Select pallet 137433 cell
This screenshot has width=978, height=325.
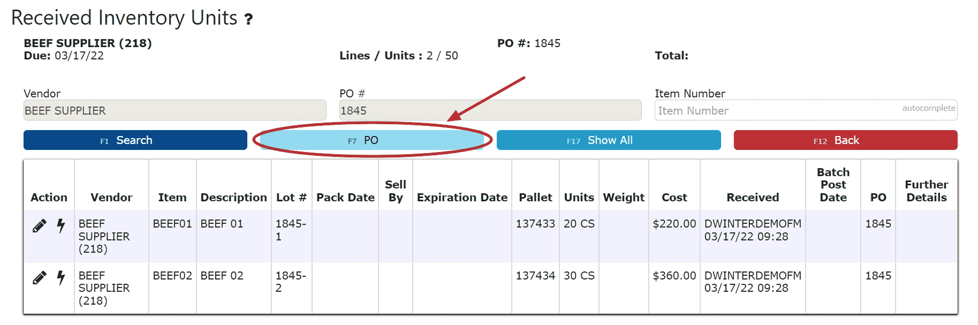tap(535, 224)
